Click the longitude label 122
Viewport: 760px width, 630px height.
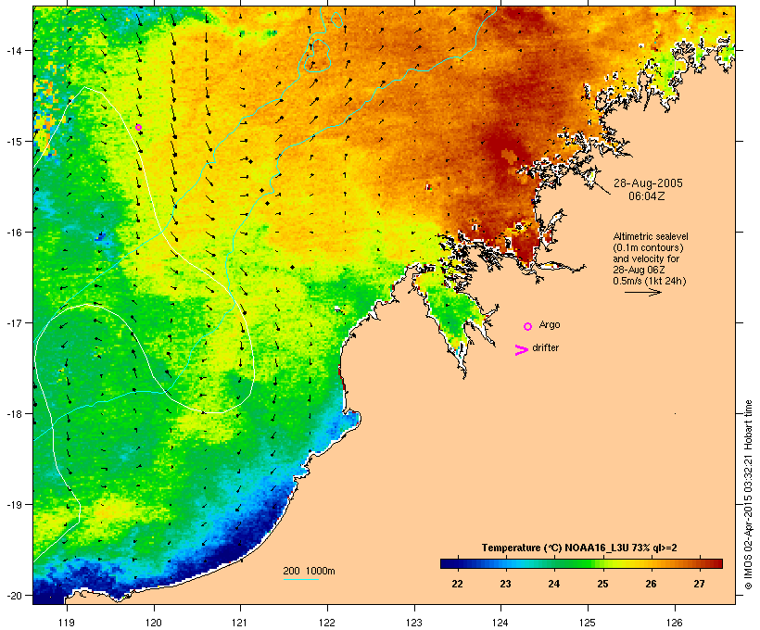point(327,623)
